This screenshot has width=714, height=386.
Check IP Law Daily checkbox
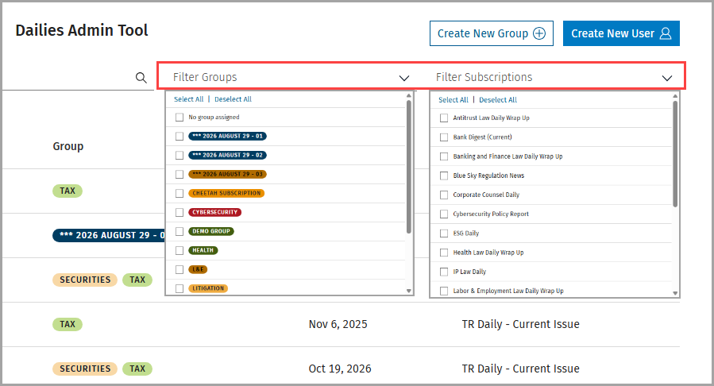(444, 272)
